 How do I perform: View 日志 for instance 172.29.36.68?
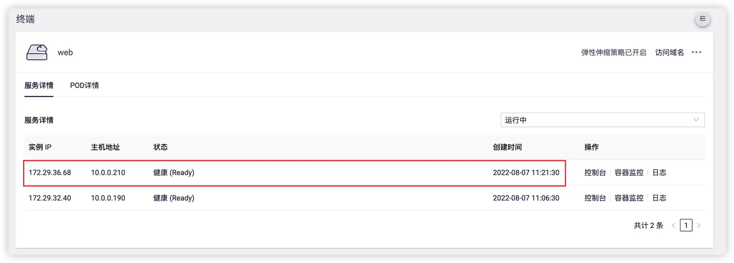[x=659, y=172]
